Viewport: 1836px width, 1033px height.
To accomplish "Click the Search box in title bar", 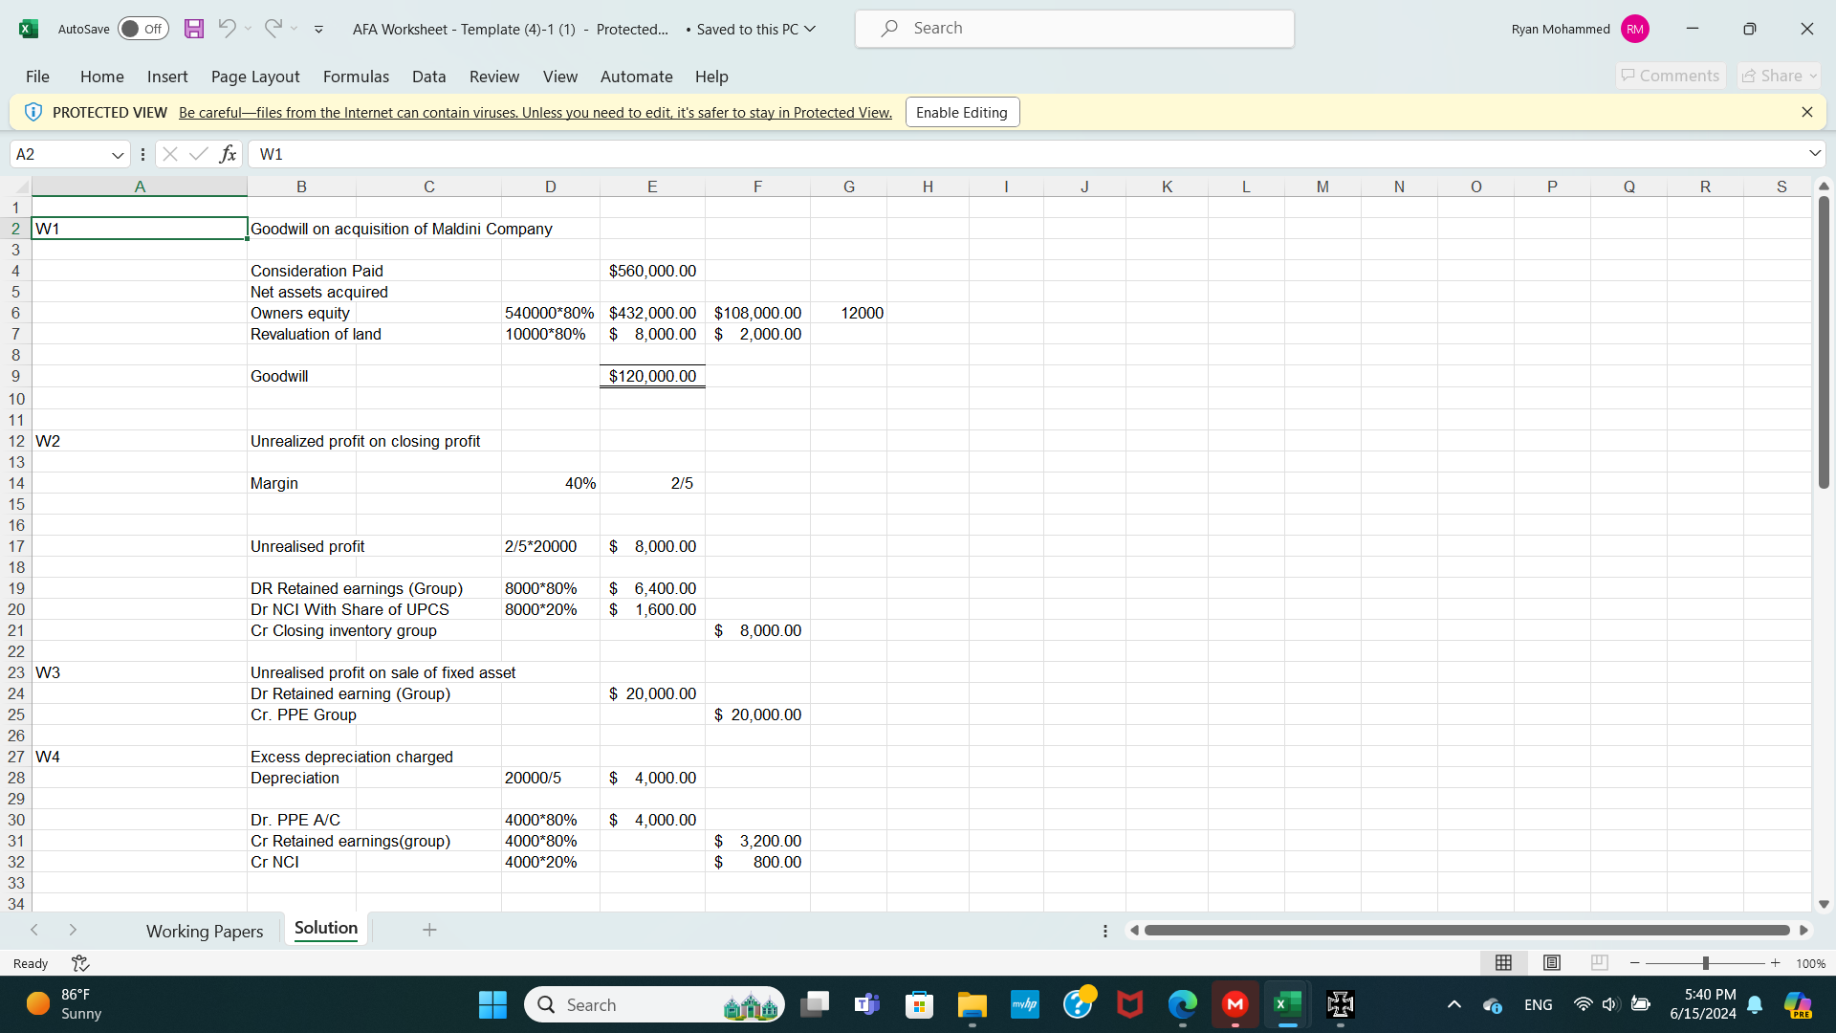I will [x=1074, y=29].
